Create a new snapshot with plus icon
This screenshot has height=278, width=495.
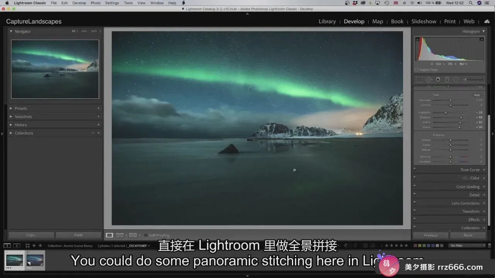click(x=99, y=117)
